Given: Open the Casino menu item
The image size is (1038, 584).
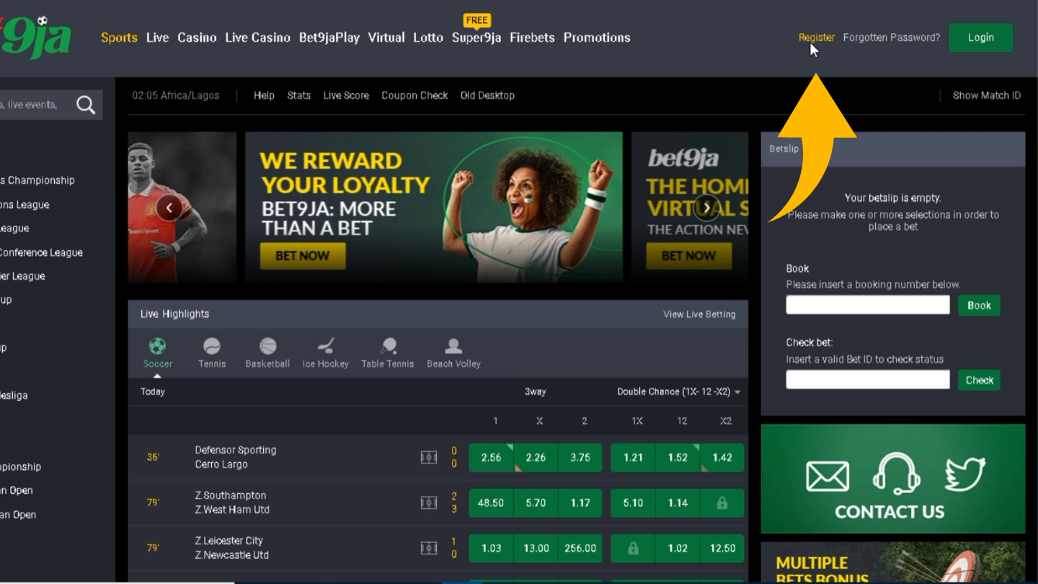Looking at the screenshot, I should pos(197,37).
